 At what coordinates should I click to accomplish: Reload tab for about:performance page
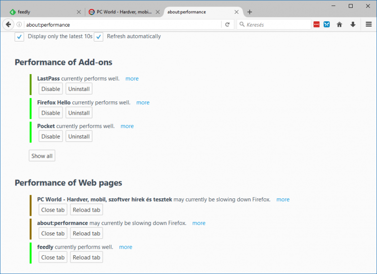click(x=86, y=233)
